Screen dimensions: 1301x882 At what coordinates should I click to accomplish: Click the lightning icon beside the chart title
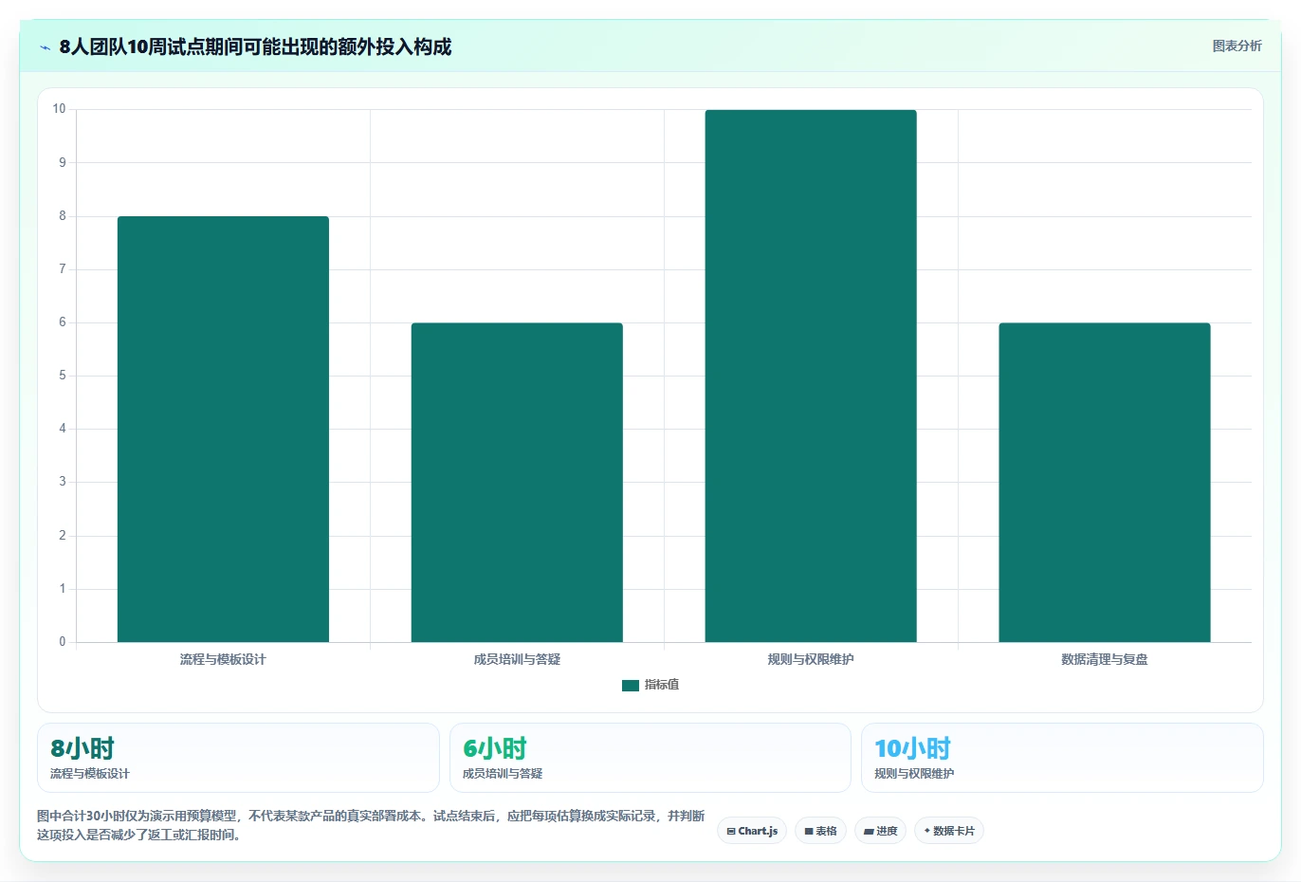[45, 47]
